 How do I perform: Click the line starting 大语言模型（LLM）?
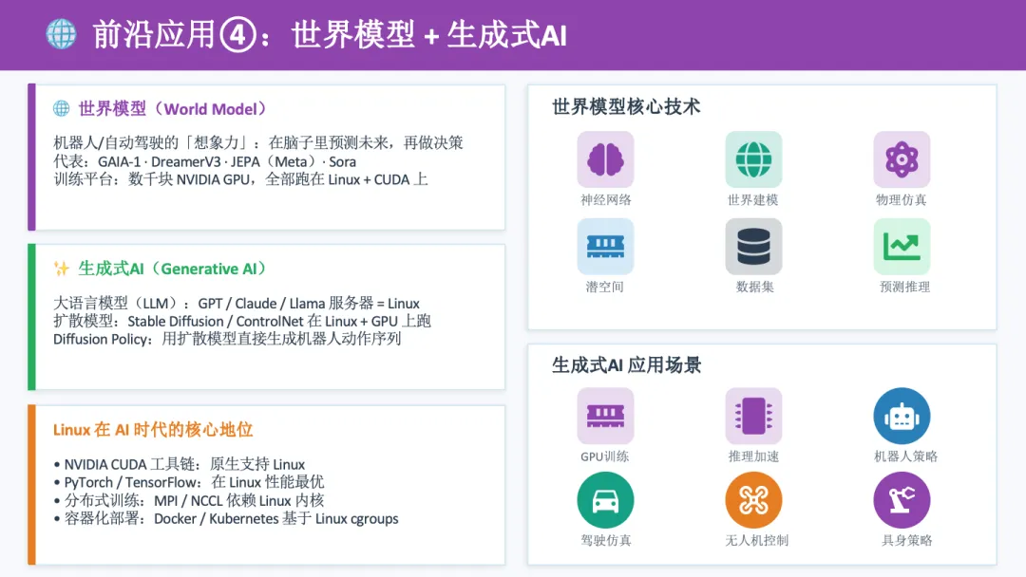237,303
